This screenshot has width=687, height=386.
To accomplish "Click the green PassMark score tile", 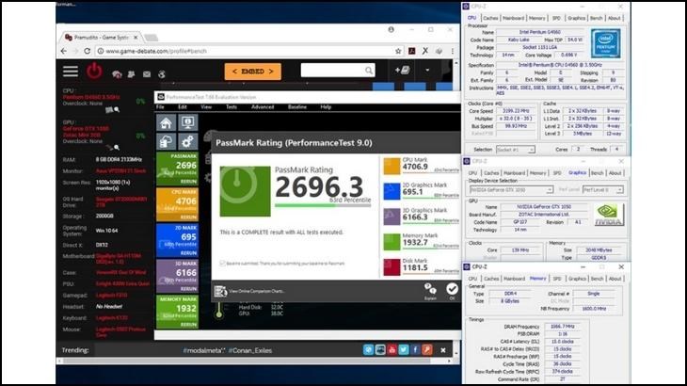I will pos(178,169).
